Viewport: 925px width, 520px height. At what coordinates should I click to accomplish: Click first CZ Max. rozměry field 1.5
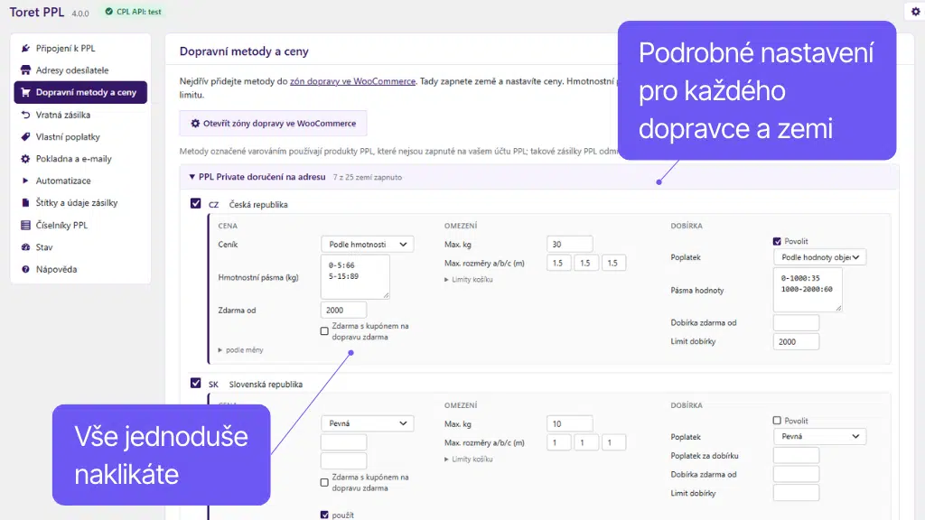[558, 263]
